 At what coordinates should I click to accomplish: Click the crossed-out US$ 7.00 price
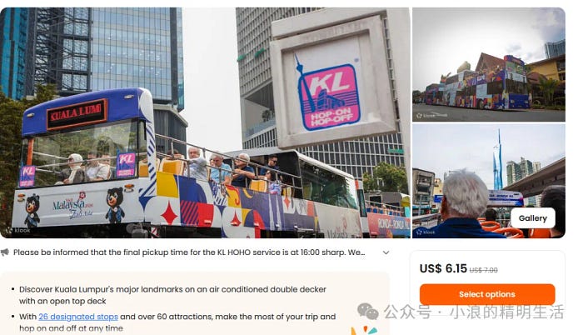[483, 270]
